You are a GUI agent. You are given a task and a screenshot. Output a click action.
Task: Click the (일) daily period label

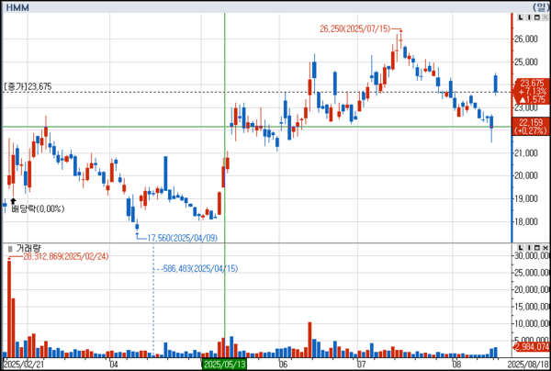pos(538,6)
